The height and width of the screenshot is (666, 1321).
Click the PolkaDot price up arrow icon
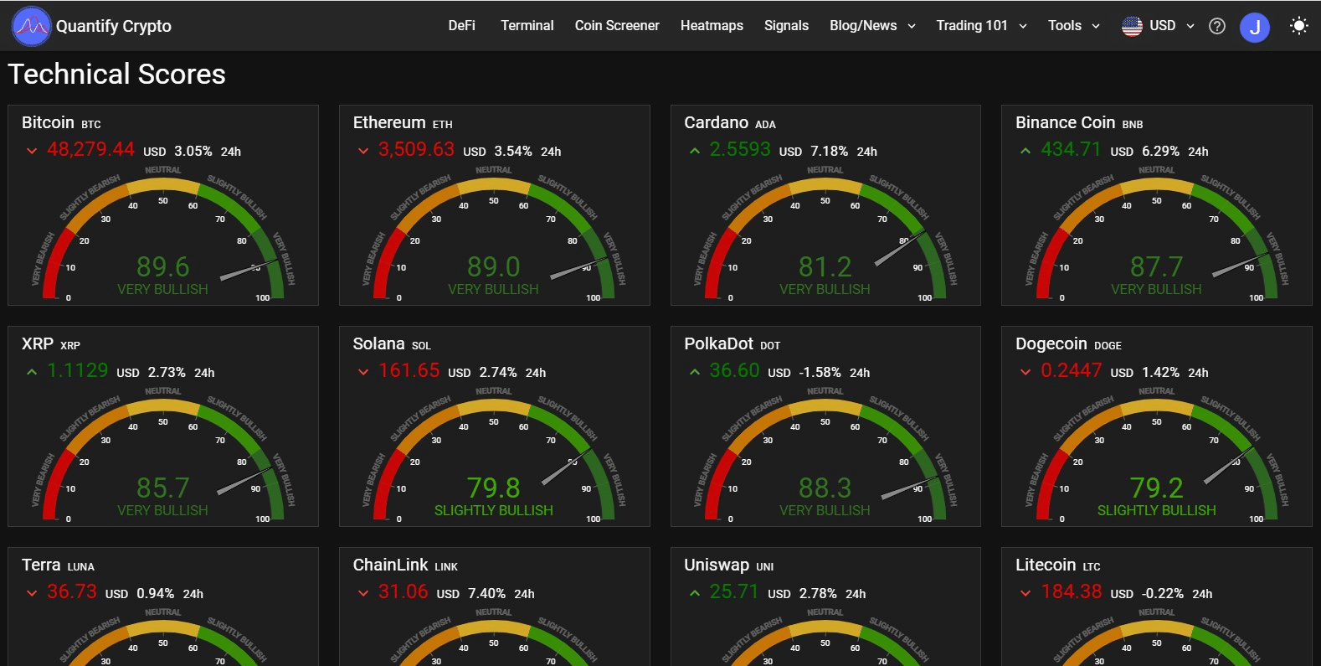point(694,372)
